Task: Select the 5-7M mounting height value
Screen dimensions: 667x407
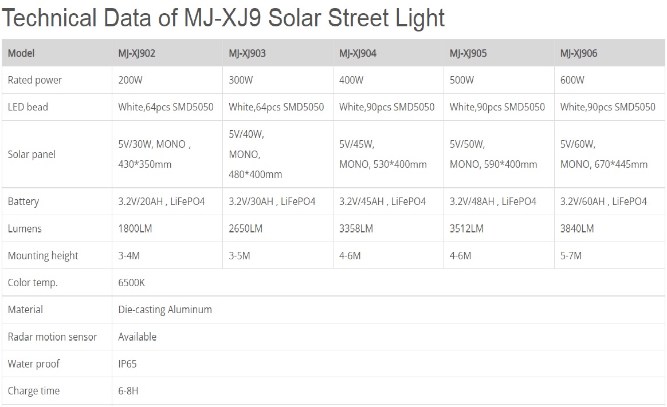Action: (x=571, y=255)
